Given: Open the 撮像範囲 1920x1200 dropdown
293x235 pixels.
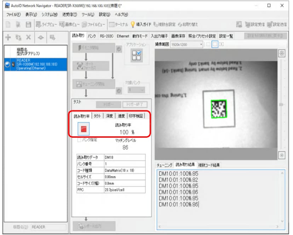Looking at the screenshot, I should click(x=186, y=45).
